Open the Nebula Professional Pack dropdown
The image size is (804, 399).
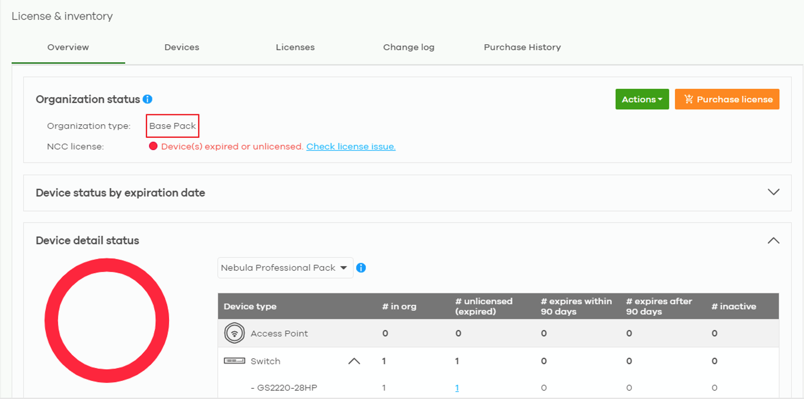click(x=285, y=268)
